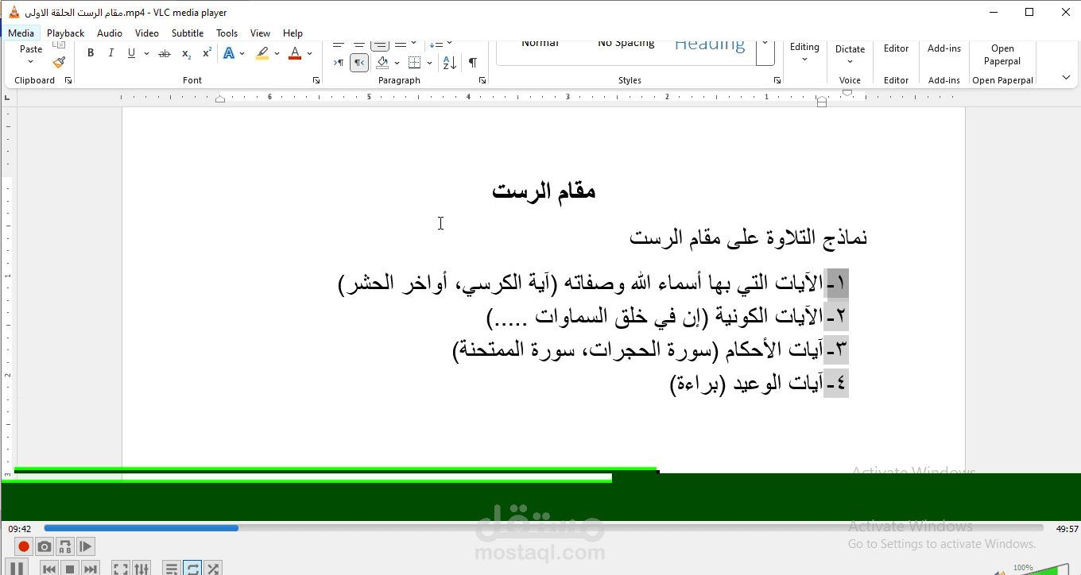Click the borders icon
This screenshot has height=575, width=1081.
click(414, 63)
